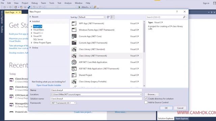Close the Start Page tab
Screen dimensions: 216x121
point(20,12)
